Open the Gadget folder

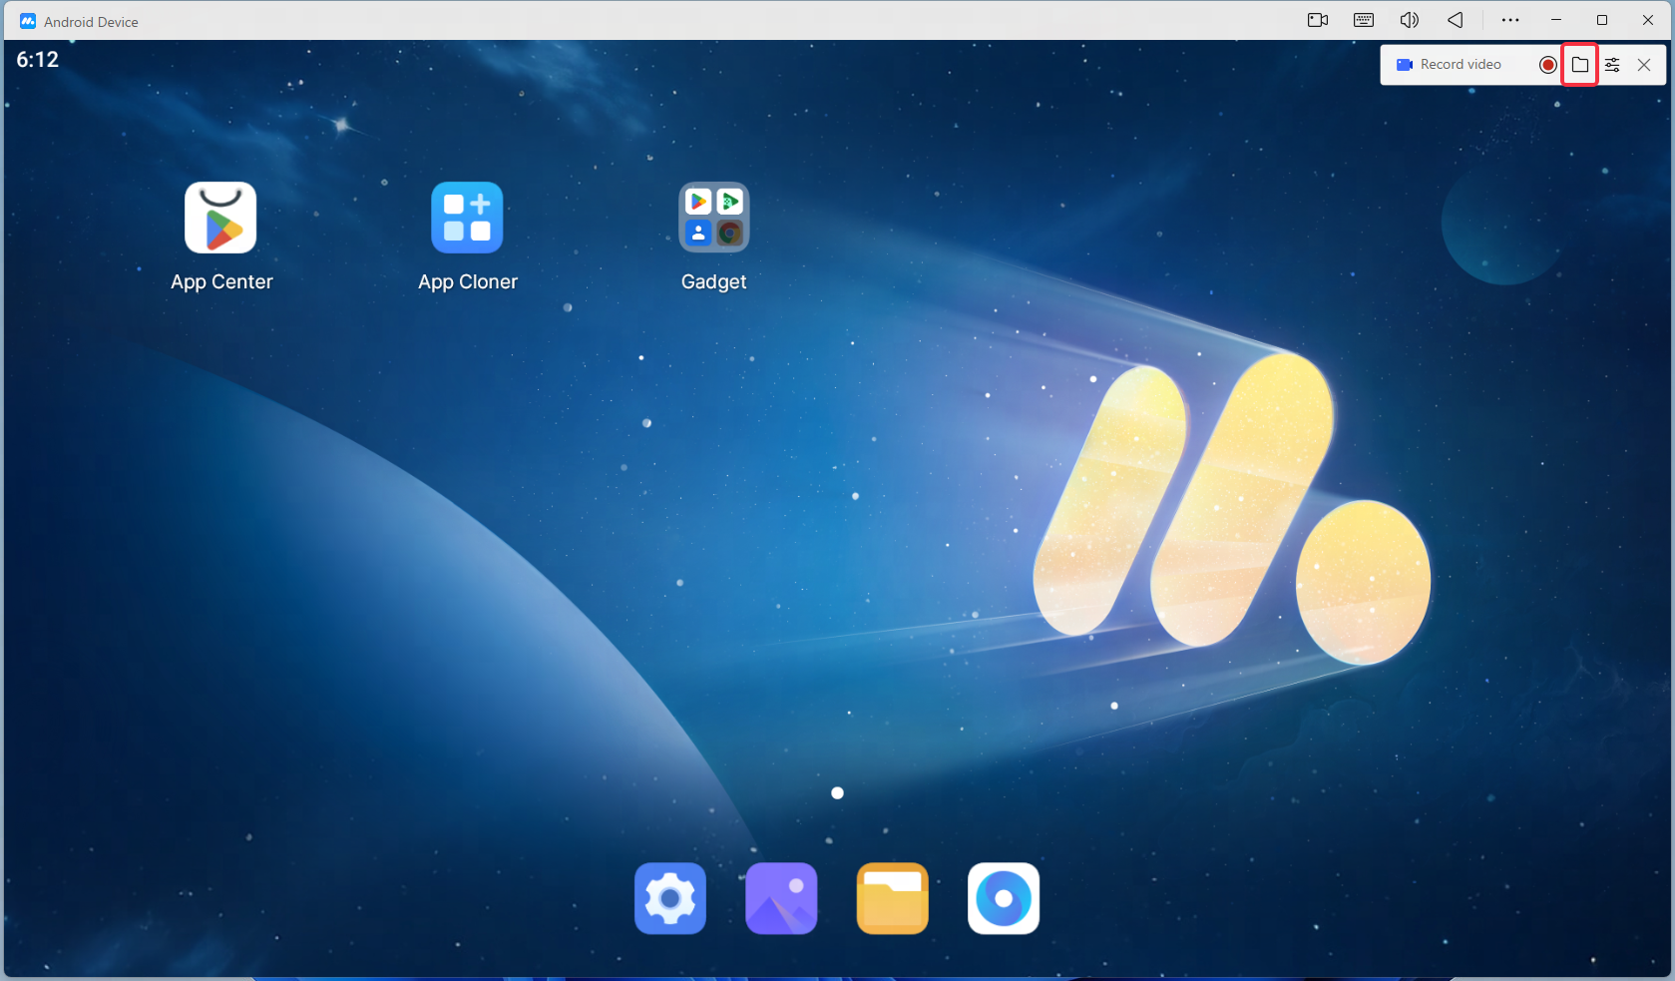coord(714,218)
